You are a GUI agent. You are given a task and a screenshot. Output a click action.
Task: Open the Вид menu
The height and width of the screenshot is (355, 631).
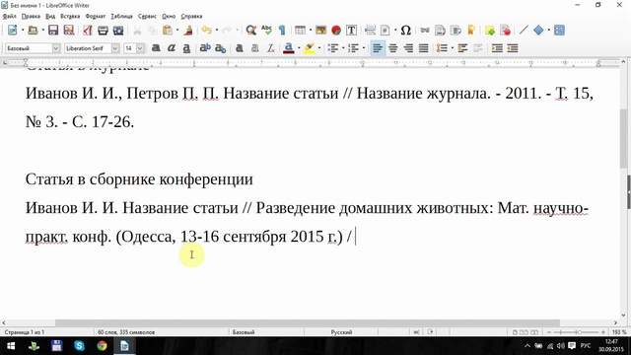(x=50, y=16)
